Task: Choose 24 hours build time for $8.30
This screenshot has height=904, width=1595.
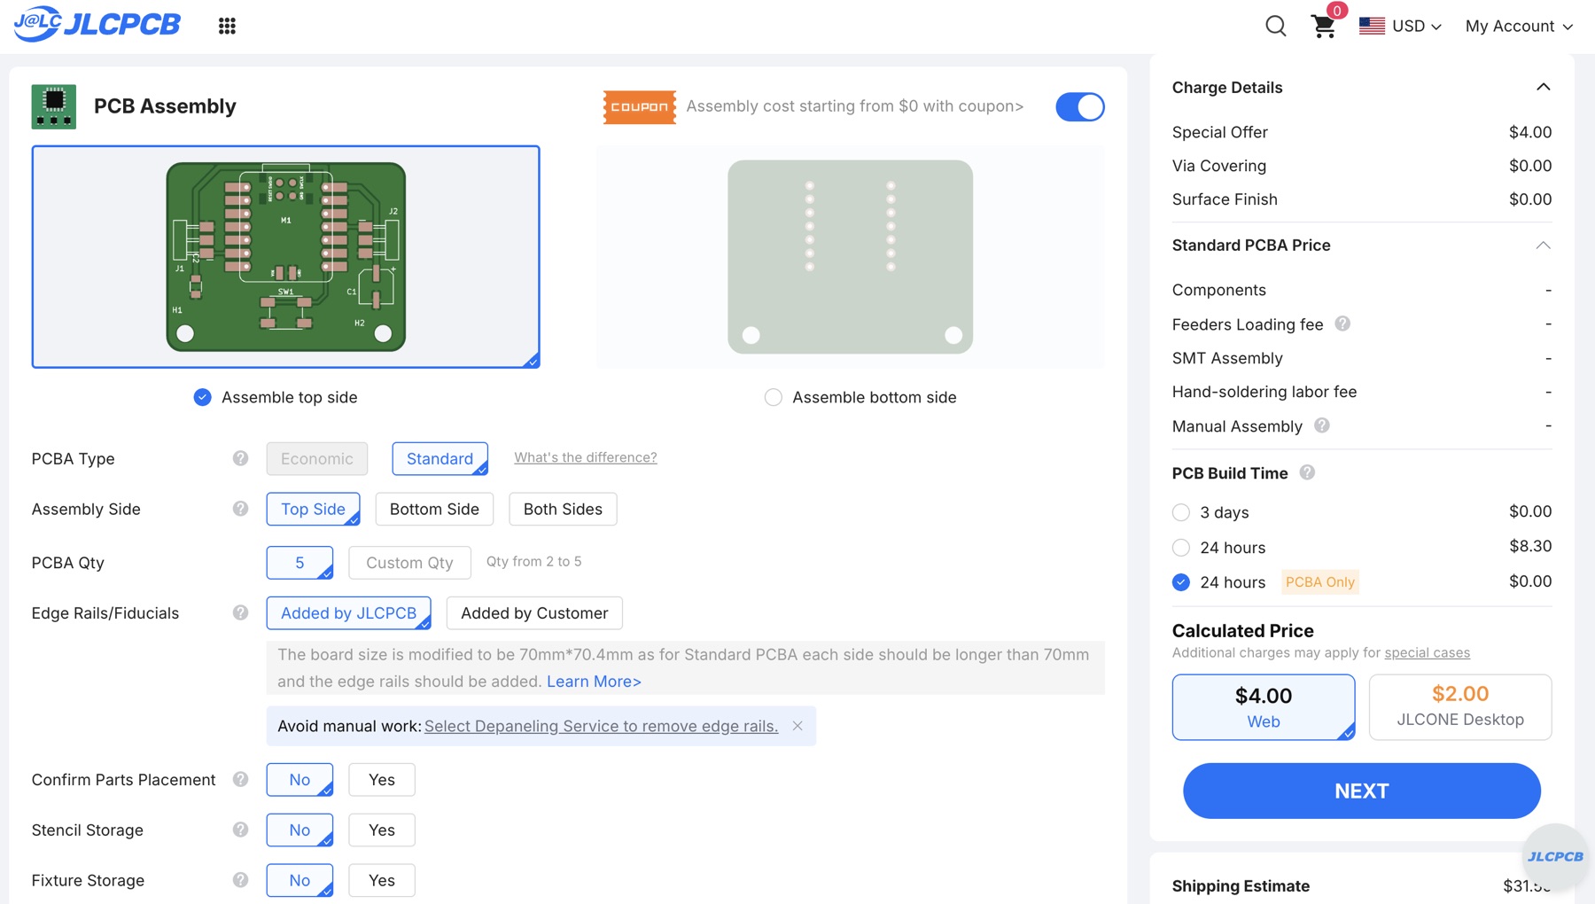Action: 1181,547
